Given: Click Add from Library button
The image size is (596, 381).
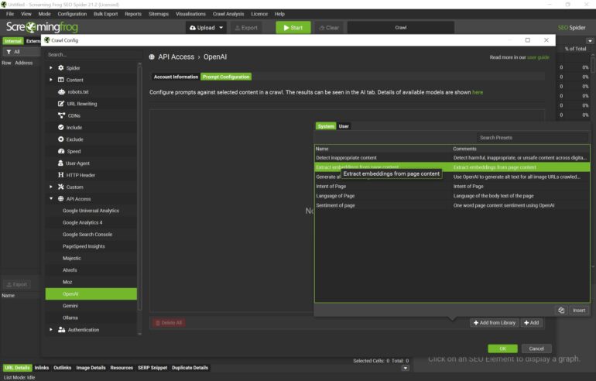Looking at the screenshot, I should click(x=494, y=322).
